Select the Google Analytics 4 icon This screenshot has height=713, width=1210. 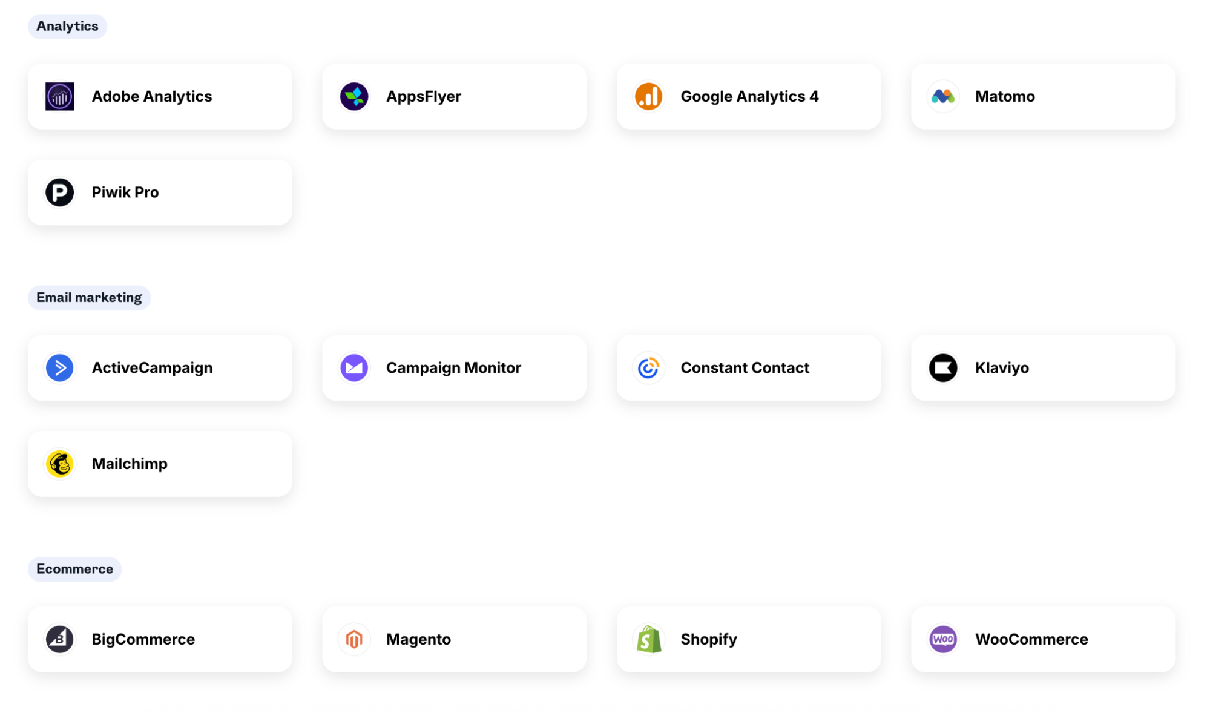[x=648, y=96]
